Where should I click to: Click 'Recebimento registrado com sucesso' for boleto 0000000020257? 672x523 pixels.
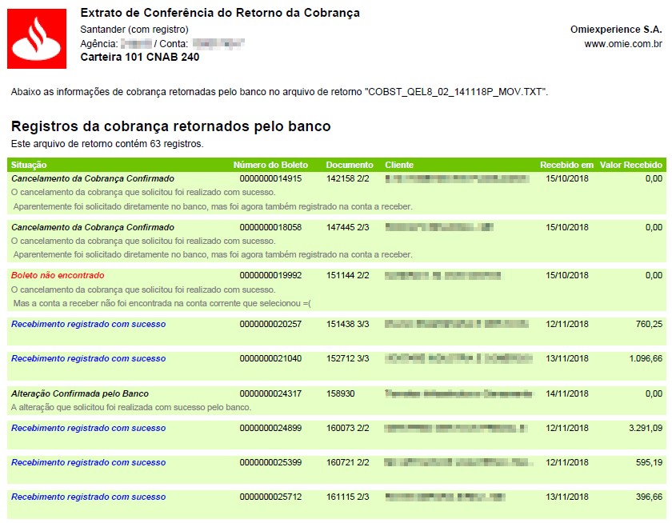click(88, 324)
